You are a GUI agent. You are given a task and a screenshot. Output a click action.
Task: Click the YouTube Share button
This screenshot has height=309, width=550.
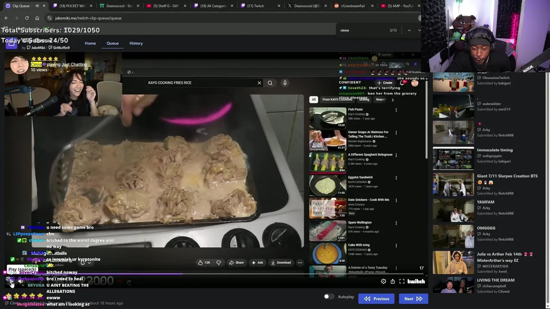click(x=236, y=263)
